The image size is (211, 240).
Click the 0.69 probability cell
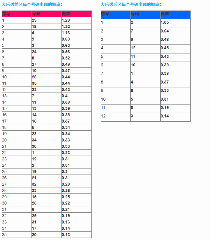66,39
